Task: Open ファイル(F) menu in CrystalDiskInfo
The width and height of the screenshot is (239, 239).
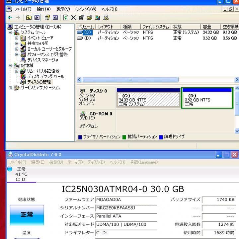Action: 17,162
